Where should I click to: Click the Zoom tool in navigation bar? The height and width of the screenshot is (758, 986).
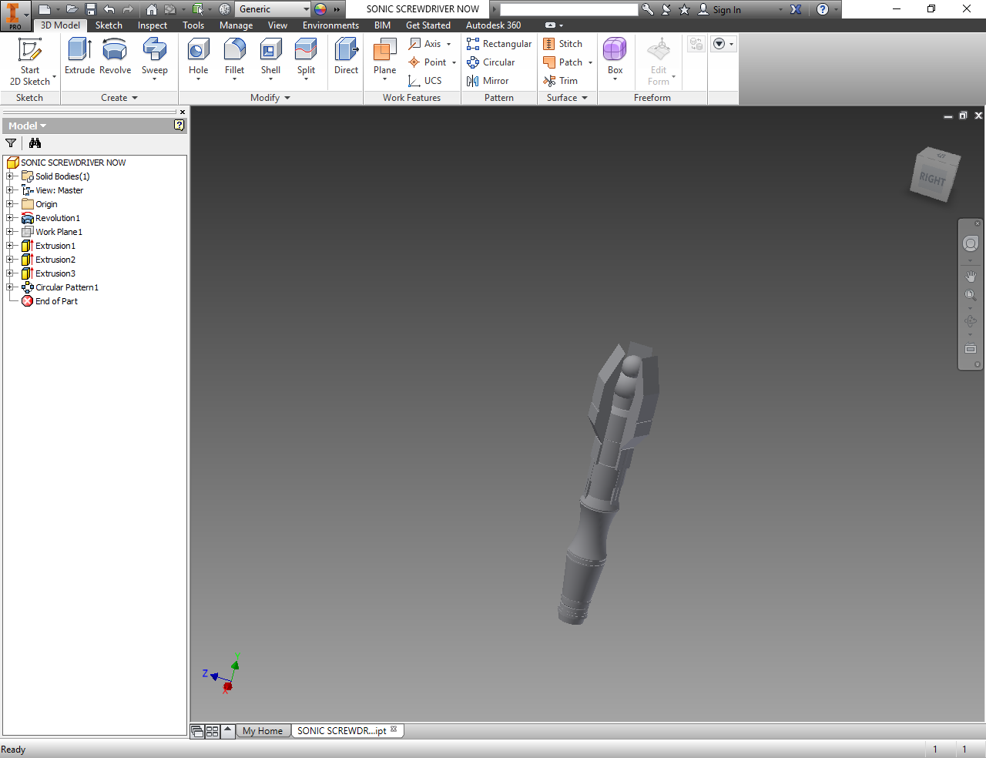coord(971,295)
